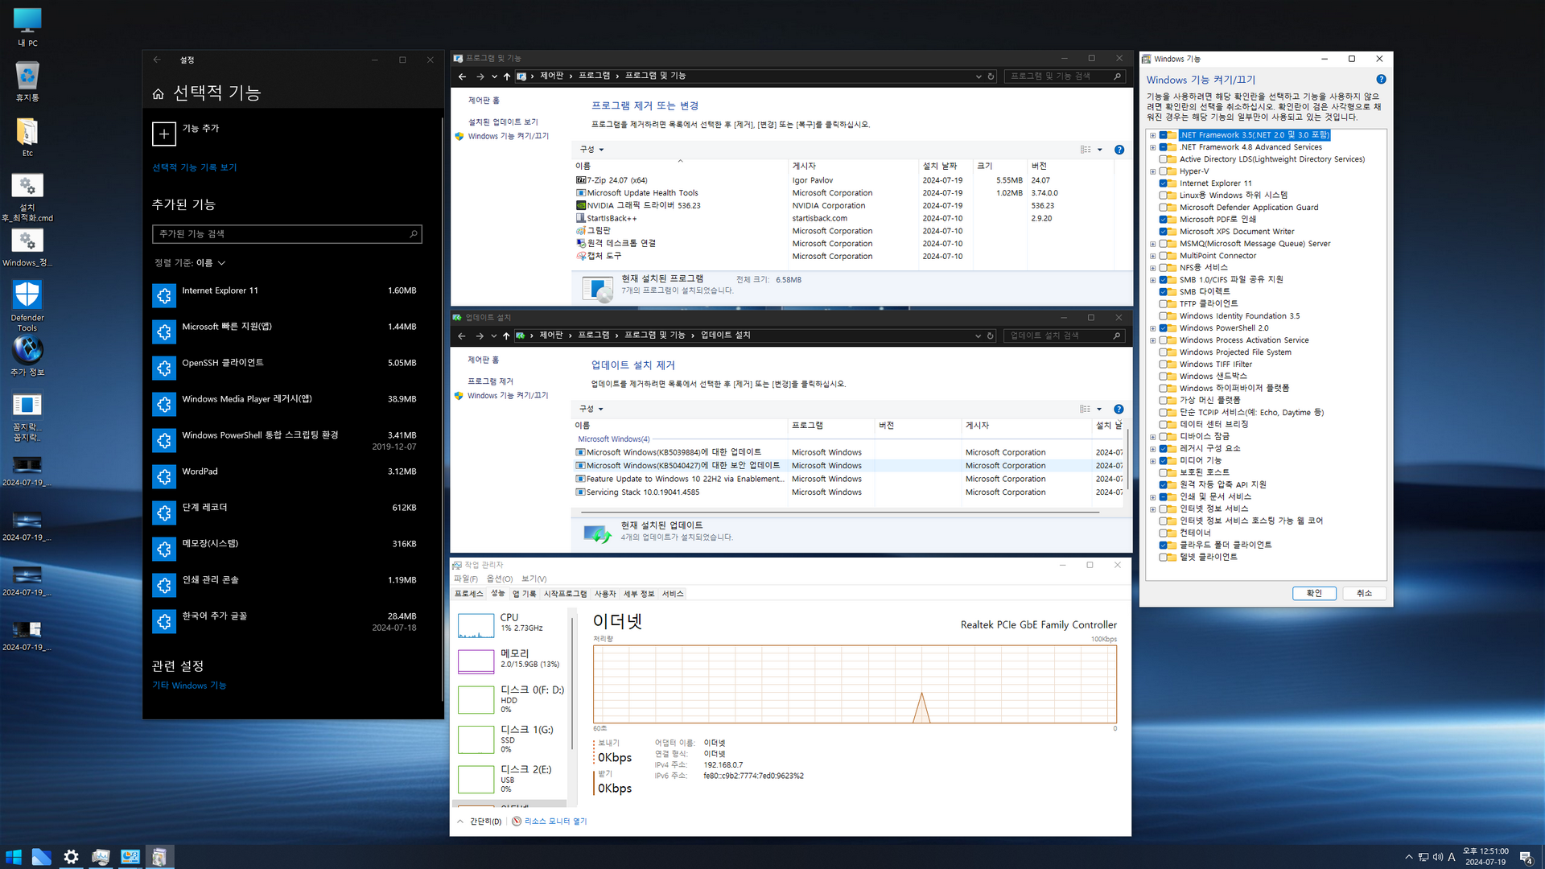Click the refresh icon in 프로그램 및 기능 address bar
Image resolution: width=1545 pixels, height=869 pixels.
coord(991,76)
